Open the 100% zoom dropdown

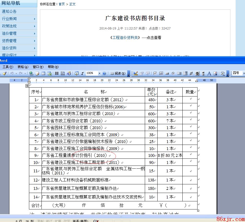99,73
